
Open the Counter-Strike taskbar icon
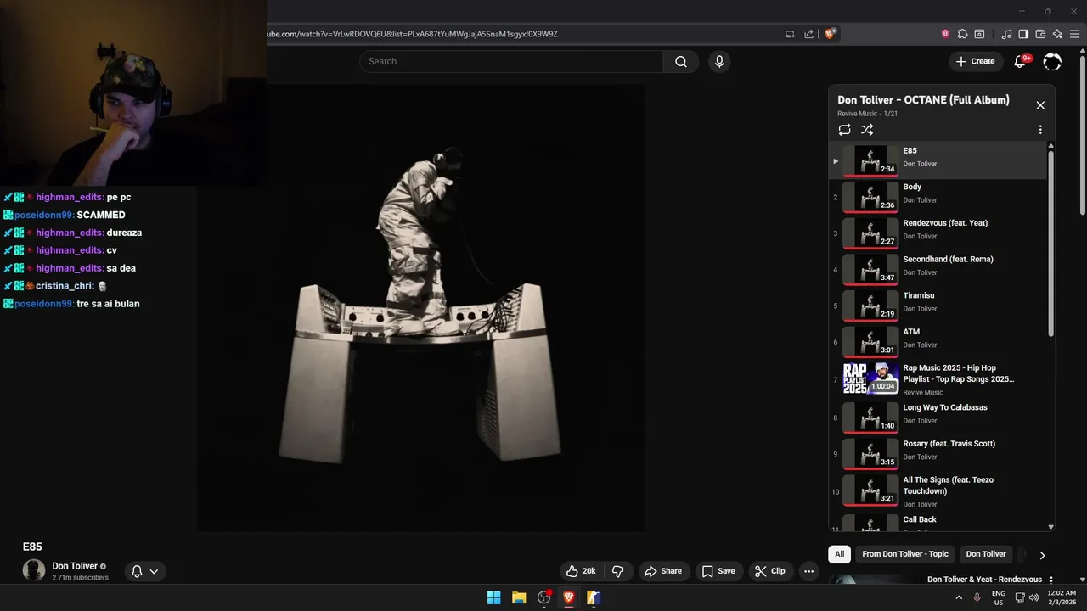[594, 597]
